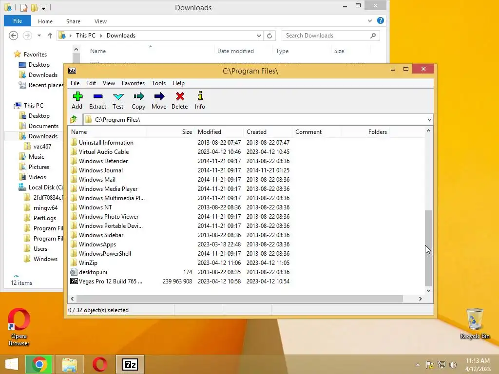Click the 7-Zip vertical scrollbar down arrow
499x374 pixels.
(x=429, y=290)
